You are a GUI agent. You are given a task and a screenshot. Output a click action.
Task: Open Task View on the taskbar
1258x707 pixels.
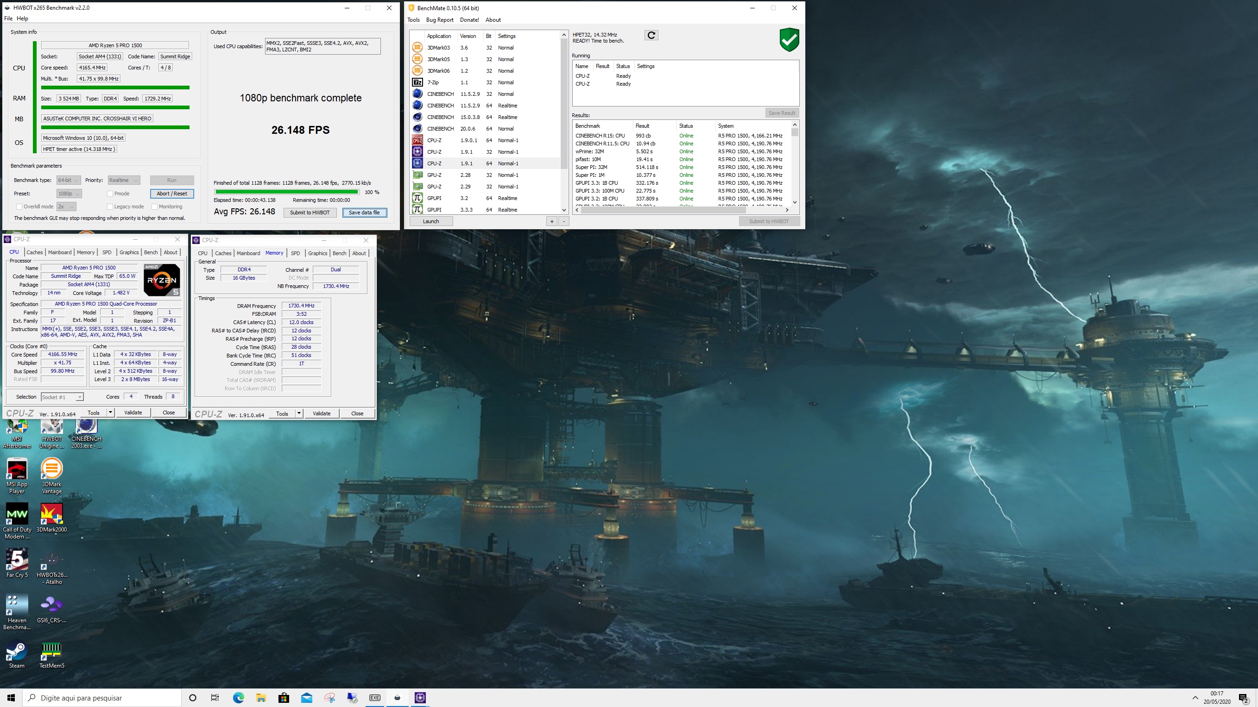215,698
